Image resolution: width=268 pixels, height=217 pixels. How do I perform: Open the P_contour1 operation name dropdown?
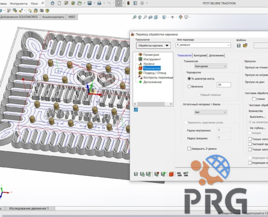coord(203,45)
